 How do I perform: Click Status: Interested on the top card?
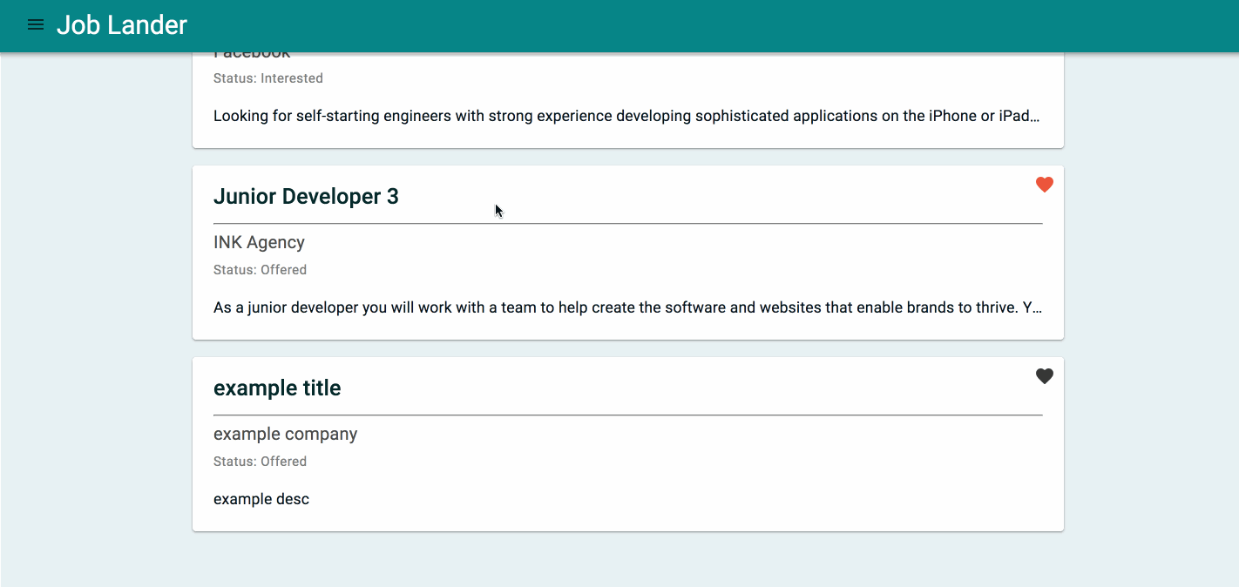[x=268, y=78]
